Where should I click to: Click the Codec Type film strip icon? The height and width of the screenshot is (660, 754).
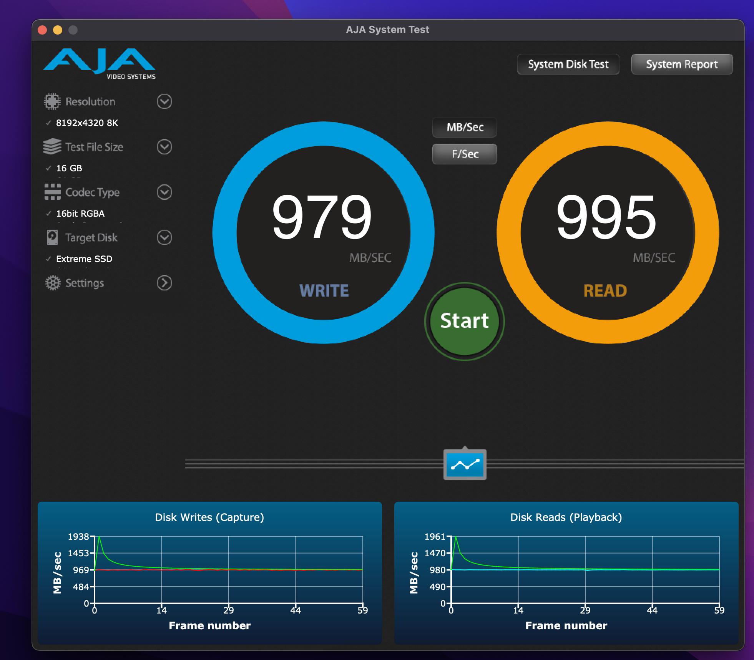52,192
